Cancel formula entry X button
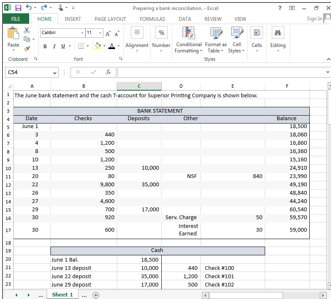Image resolution: width=331 pixels, height=299 pixels. click(x=78, y=72)
